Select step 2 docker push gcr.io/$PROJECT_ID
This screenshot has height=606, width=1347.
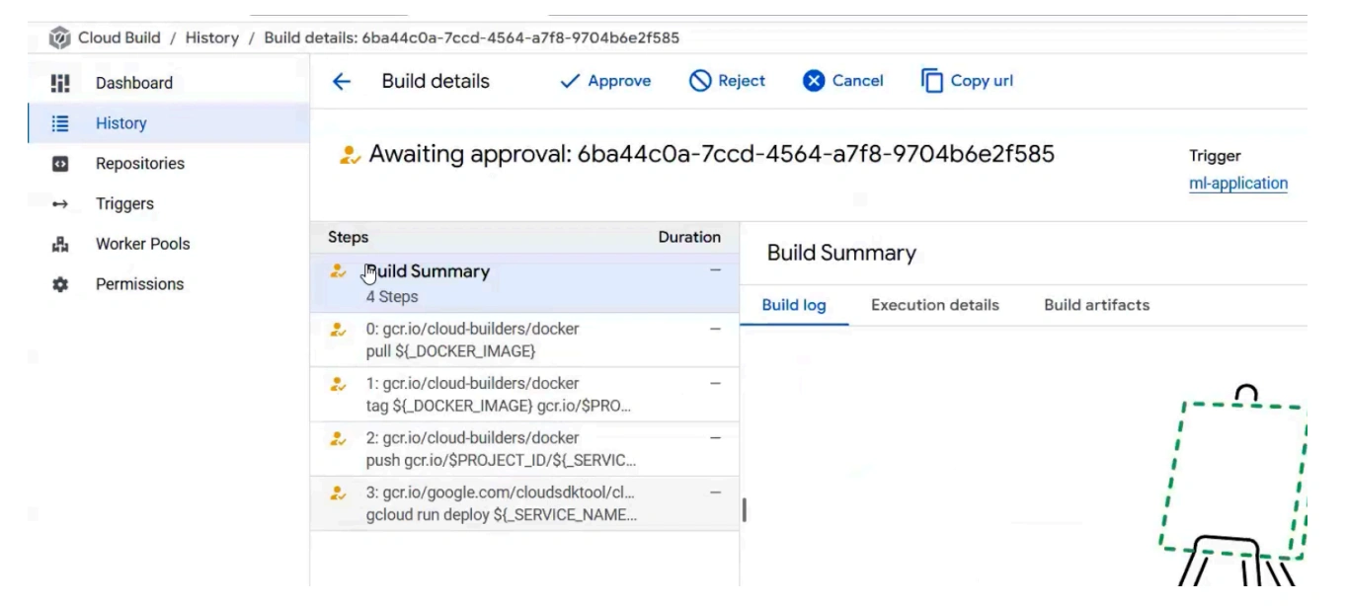coord(524,448)
